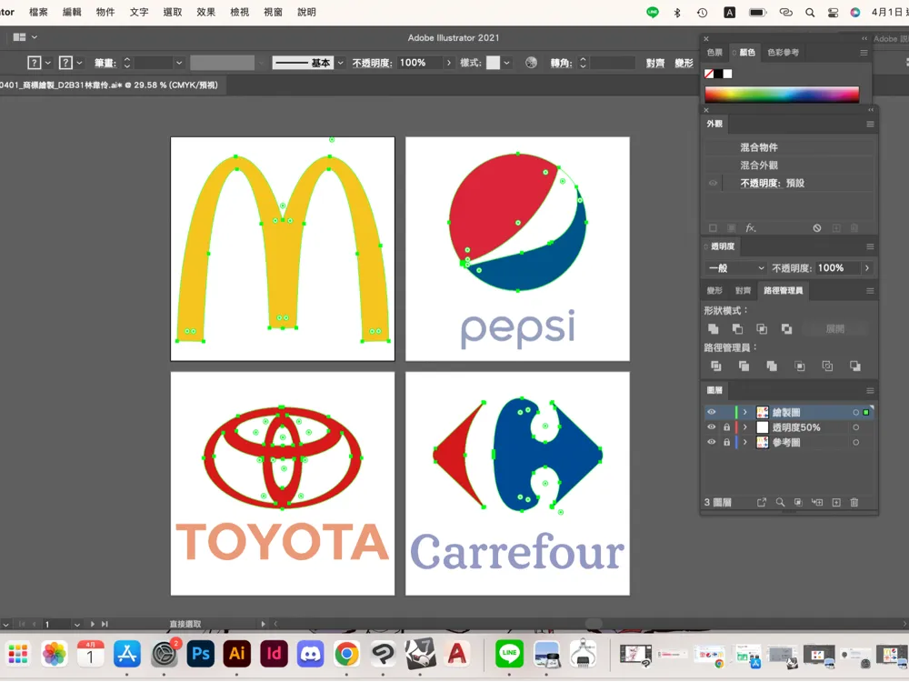
Task: Click the None swatch in Color panel
Action: click(708, 74)
